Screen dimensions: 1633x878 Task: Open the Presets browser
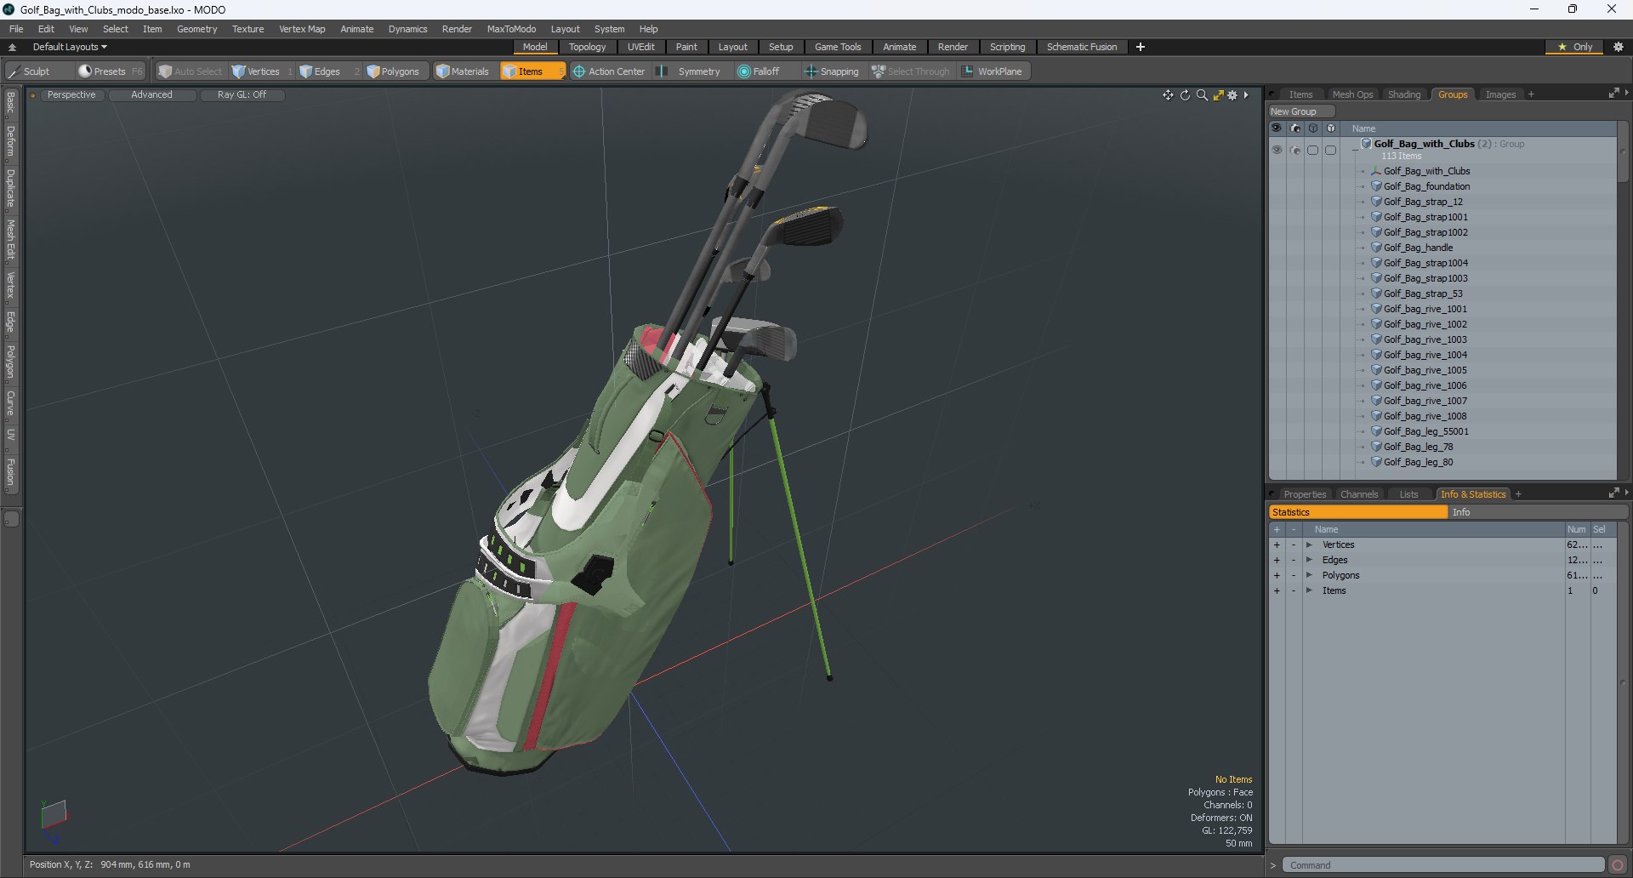(110, 71)
